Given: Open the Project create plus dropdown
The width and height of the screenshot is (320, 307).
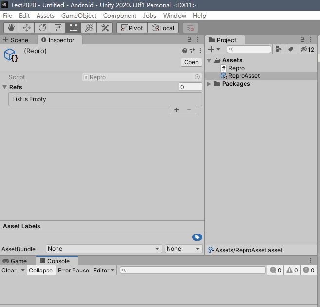Looking at the screenshot, I should coord(214,49).
